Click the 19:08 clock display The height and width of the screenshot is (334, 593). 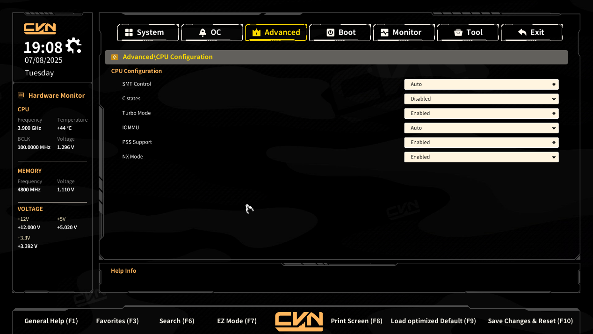(43, 47)
